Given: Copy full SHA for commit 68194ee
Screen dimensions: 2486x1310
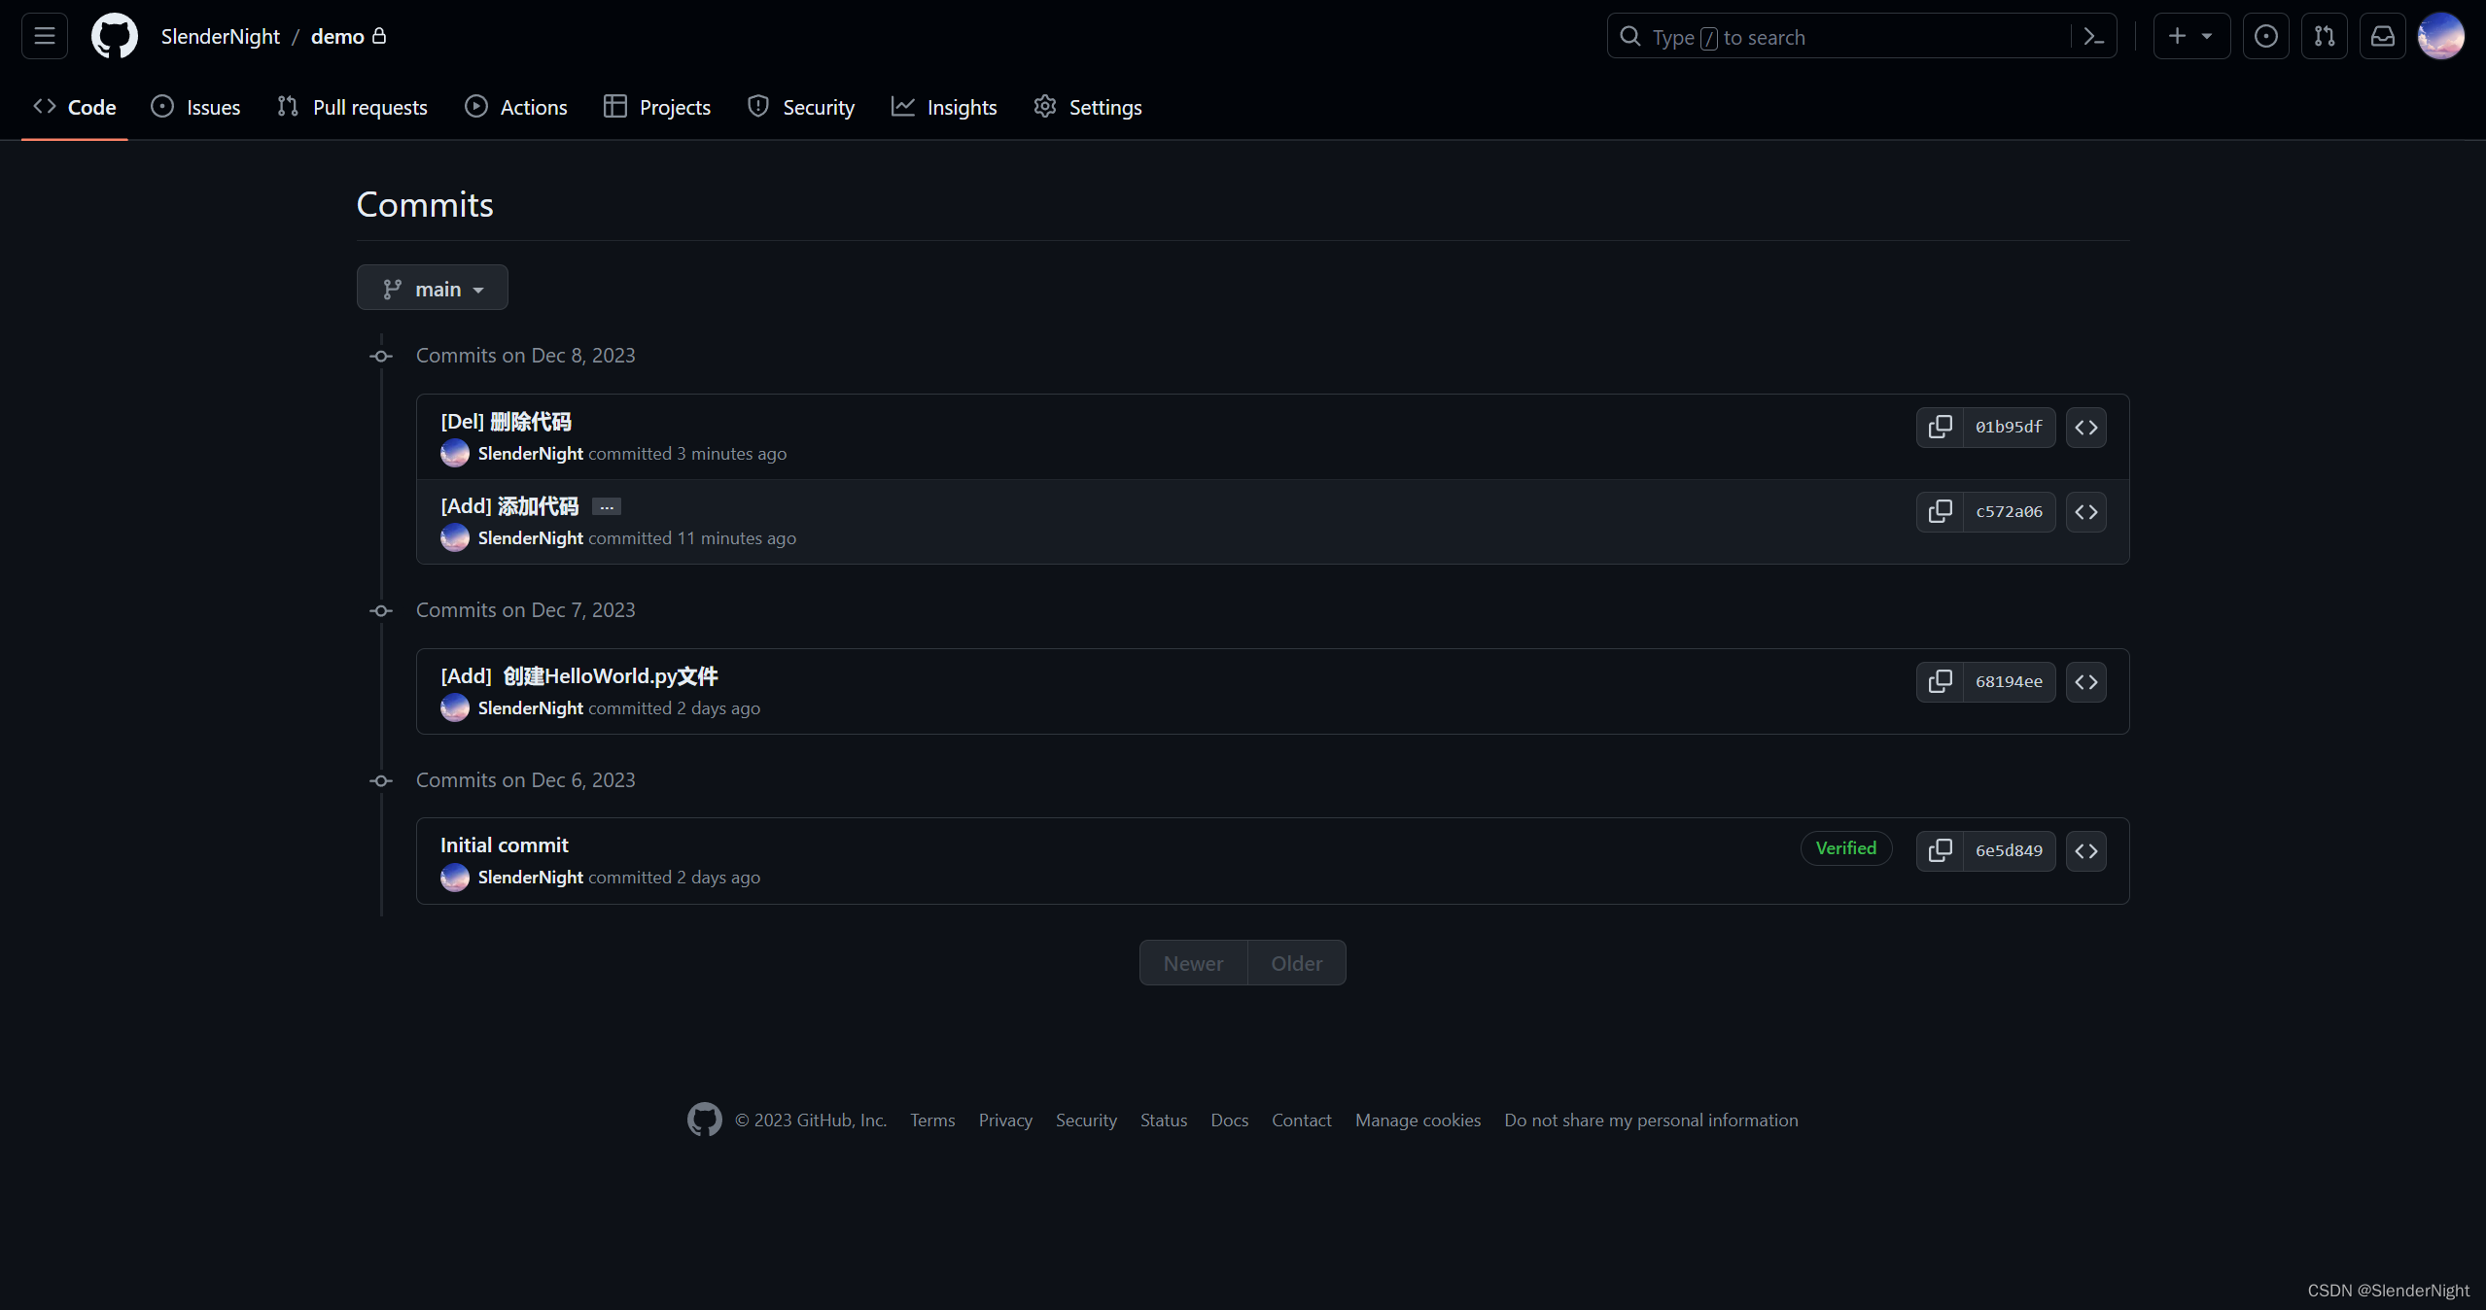Looking at the screenshot, I should 1940,682.
